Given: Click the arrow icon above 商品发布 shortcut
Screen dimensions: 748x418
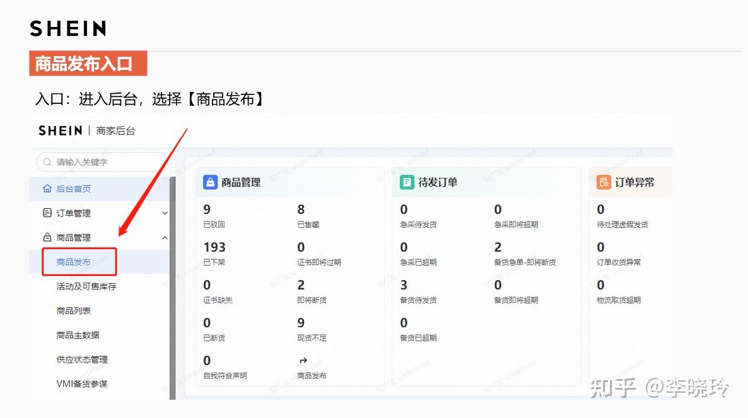Looking at the screenshot, I should point(303,359).
